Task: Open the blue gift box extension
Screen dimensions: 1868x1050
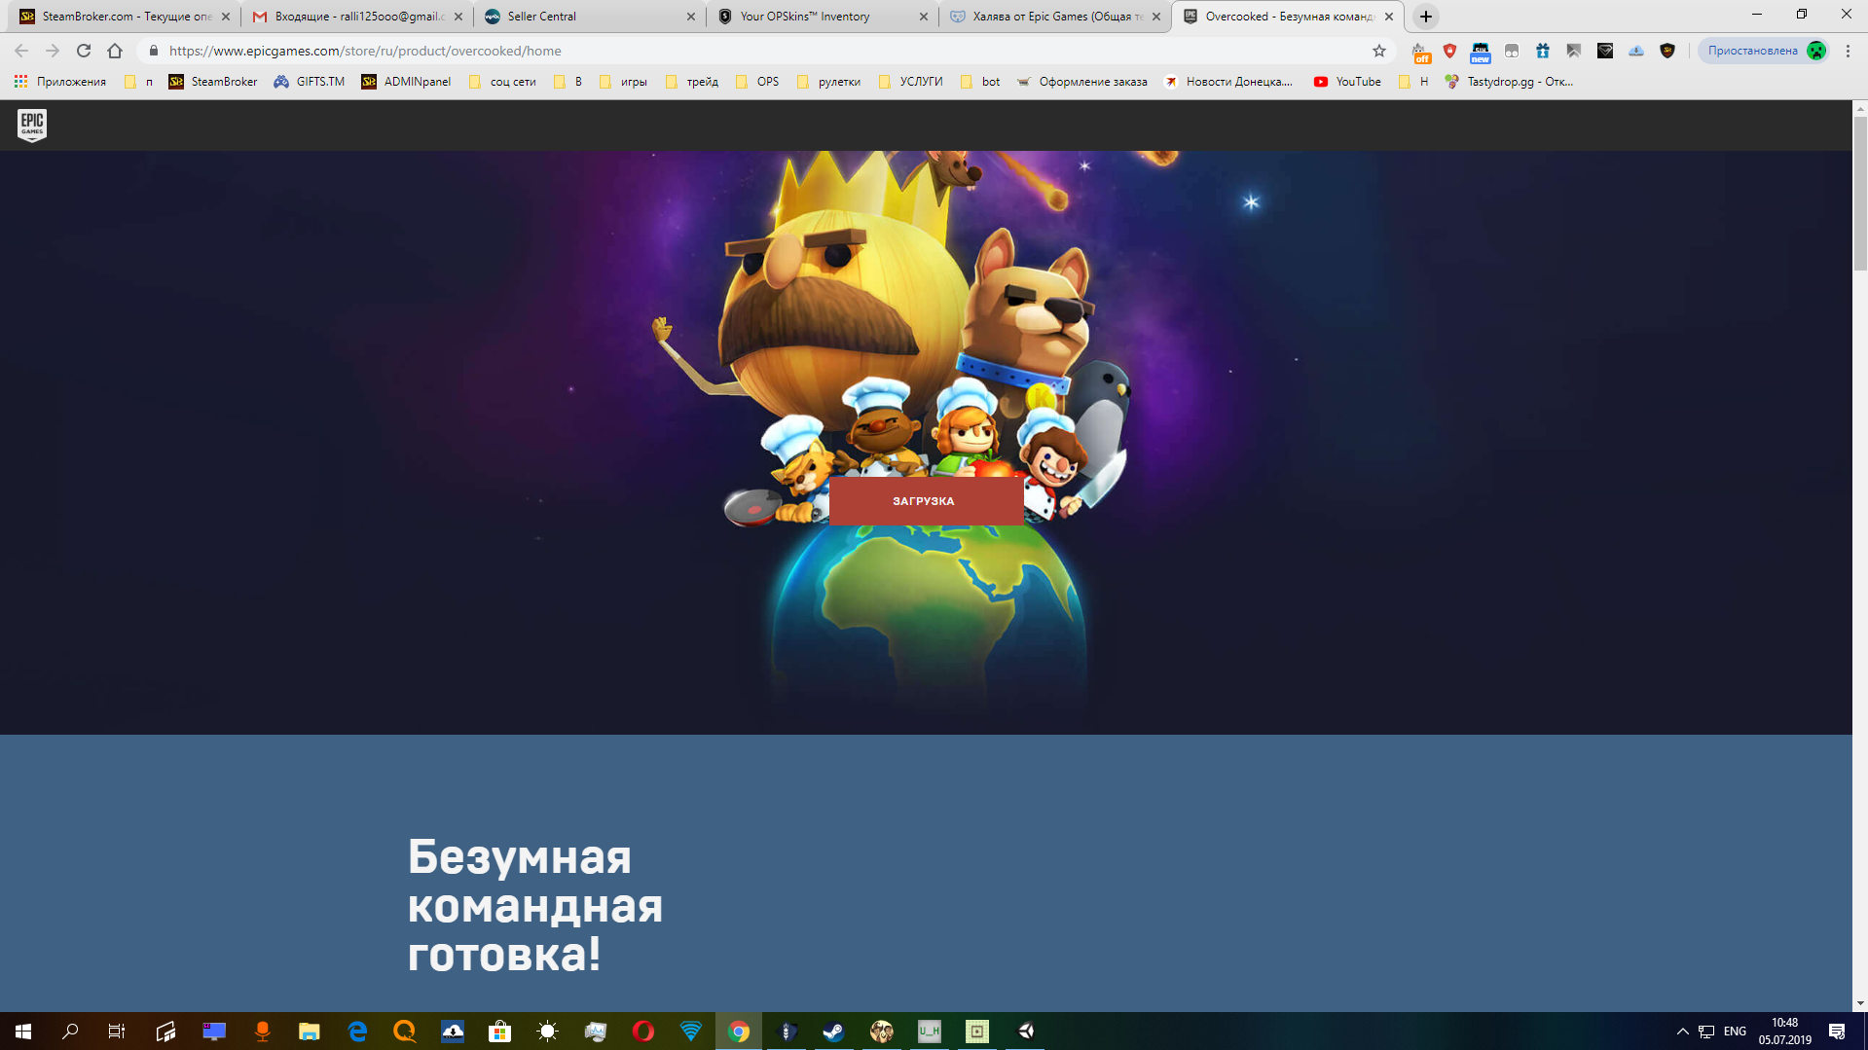Action: tap(1543, 51)
